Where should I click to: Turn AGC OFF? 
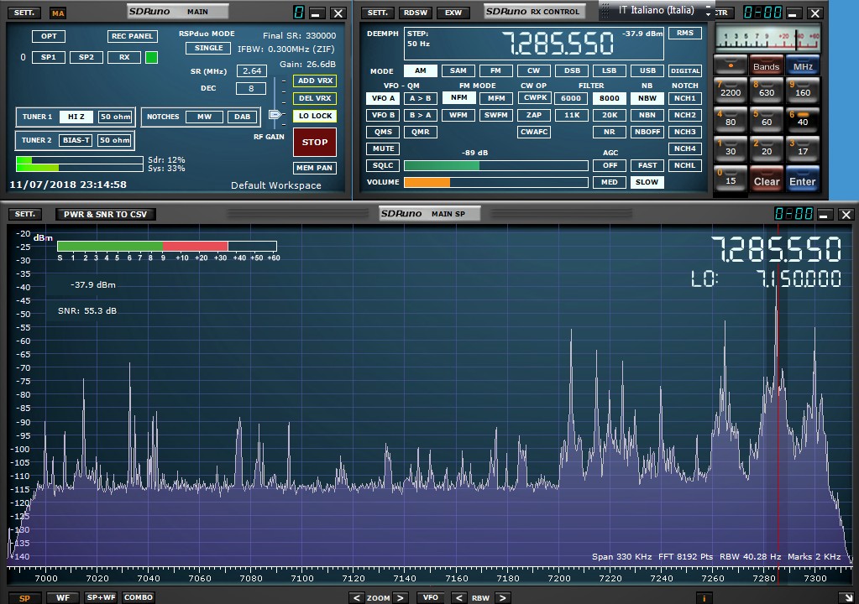pyautogui.click(x=609, y=165)
